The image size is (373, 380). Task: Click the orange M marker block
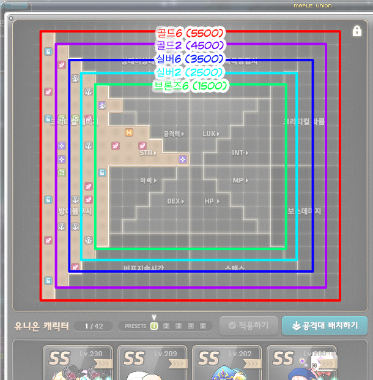[129, 132]
